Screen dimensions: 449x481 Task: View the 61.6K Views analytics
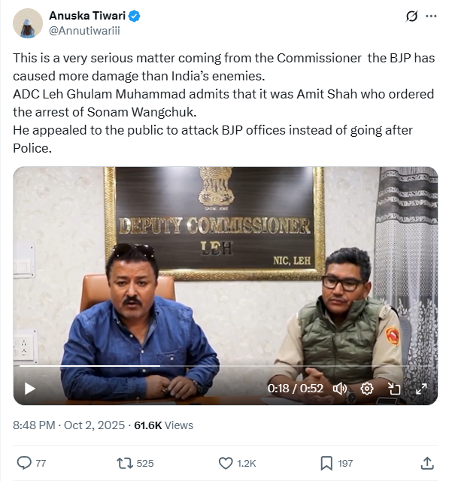(163, 425)
